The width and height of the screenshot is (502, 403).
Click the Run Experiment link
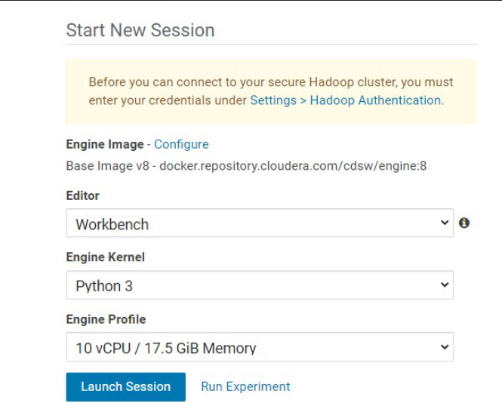(x=245, y=386)
